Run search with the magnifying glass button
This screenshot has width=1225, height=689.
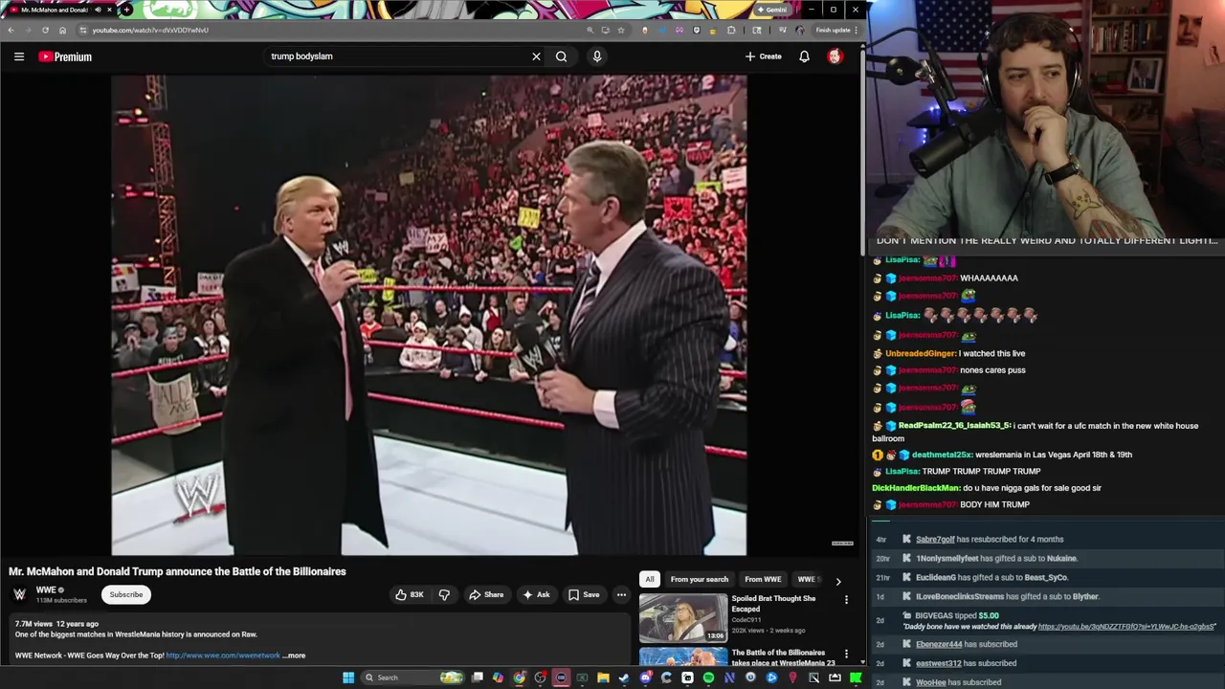(x=562, y=56)
